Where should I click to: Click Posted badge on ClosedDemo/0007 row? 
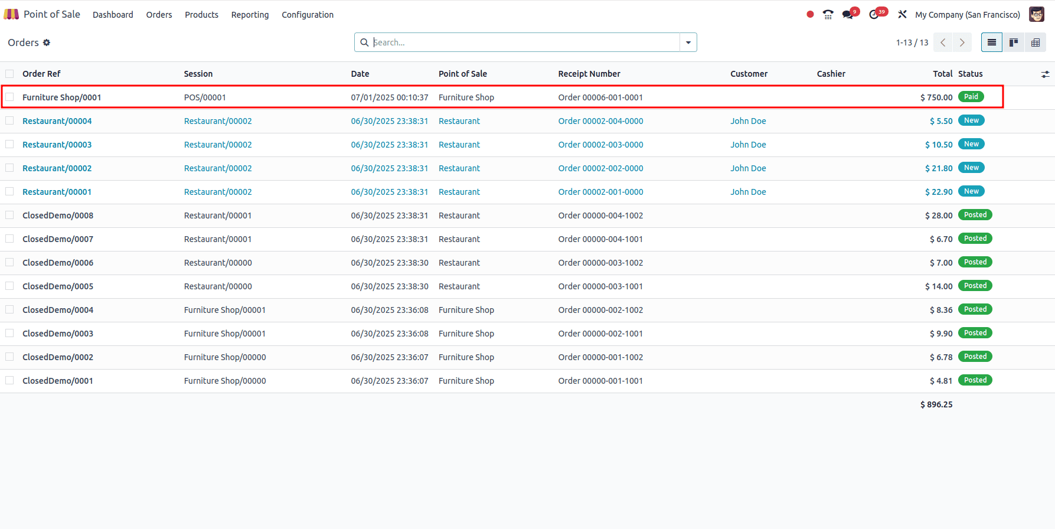tap(975, 239)
